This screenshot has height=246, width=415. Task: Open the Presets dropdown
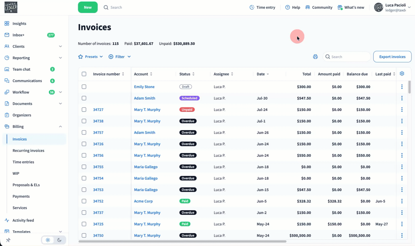[x=91, y=57]
